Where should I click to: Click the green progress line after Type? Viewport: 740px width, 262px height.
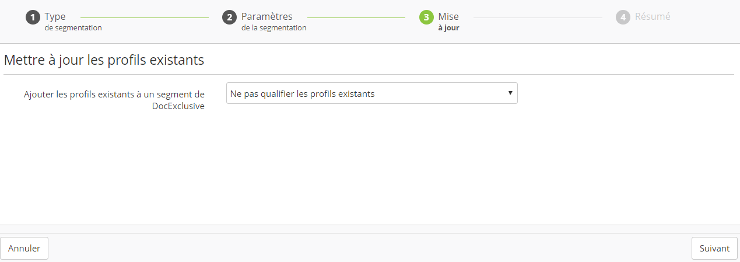(144, 18)
